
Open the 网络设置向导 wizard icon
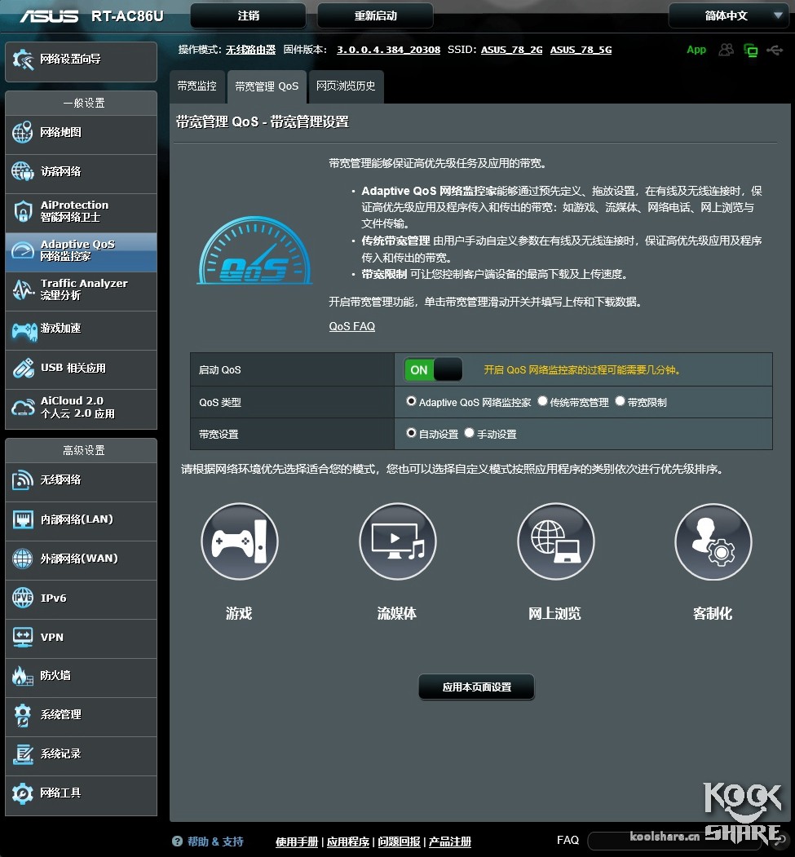[23, 60]
